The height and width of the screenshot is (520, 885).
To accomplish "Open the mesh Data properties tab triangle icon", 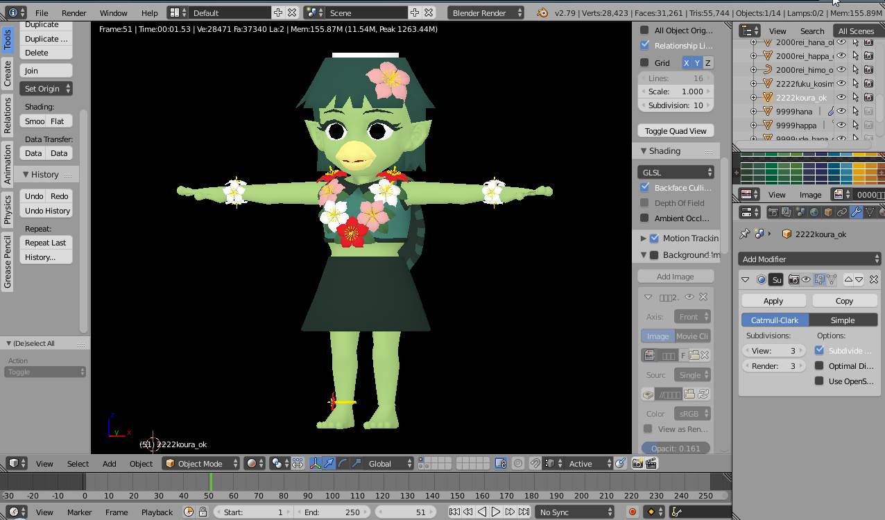I will [870, 212].
